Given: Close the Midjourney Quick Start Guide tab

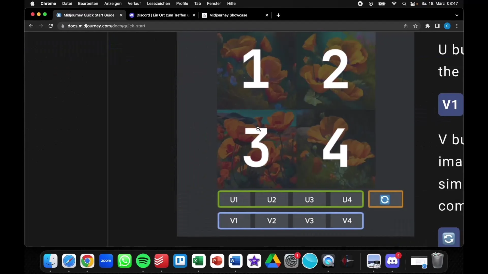Looking at the screenshot, I should tap(121, 15).
